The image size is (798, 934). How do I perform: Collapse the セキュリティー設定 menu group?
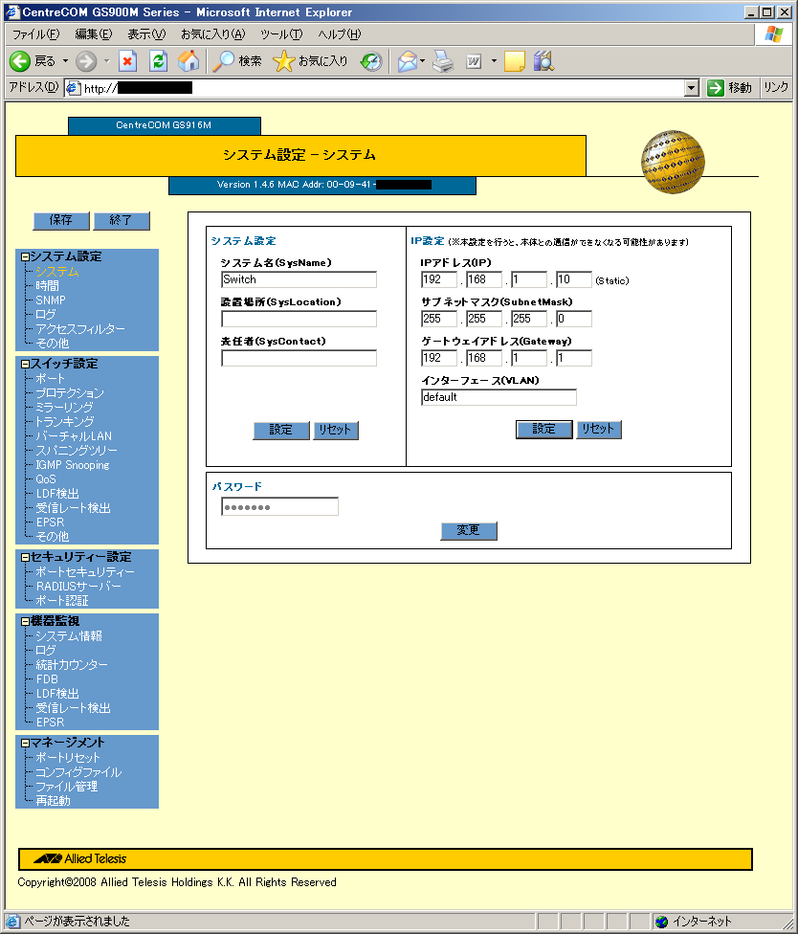tap(25, 558)
